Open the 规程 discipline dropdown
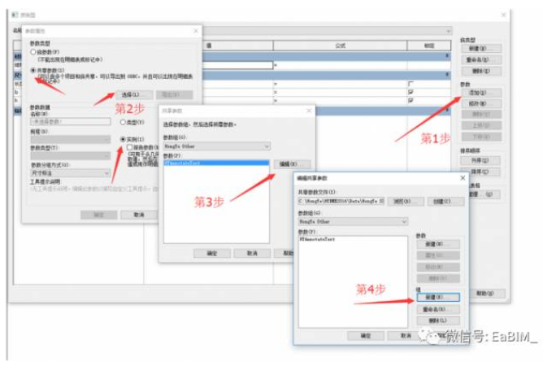543x366 pixels. click(x=71, y=139)
